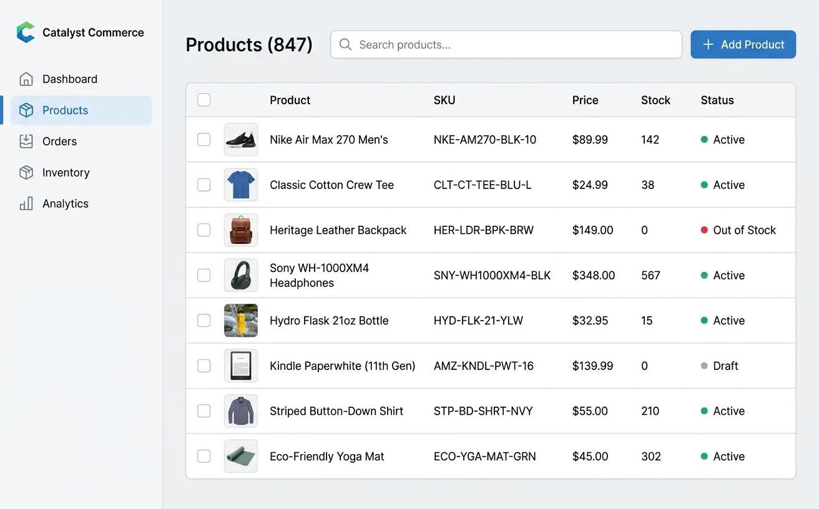Click the Eco-Friendly Yoga Mat thumbnail image

[x=241, y=456]
